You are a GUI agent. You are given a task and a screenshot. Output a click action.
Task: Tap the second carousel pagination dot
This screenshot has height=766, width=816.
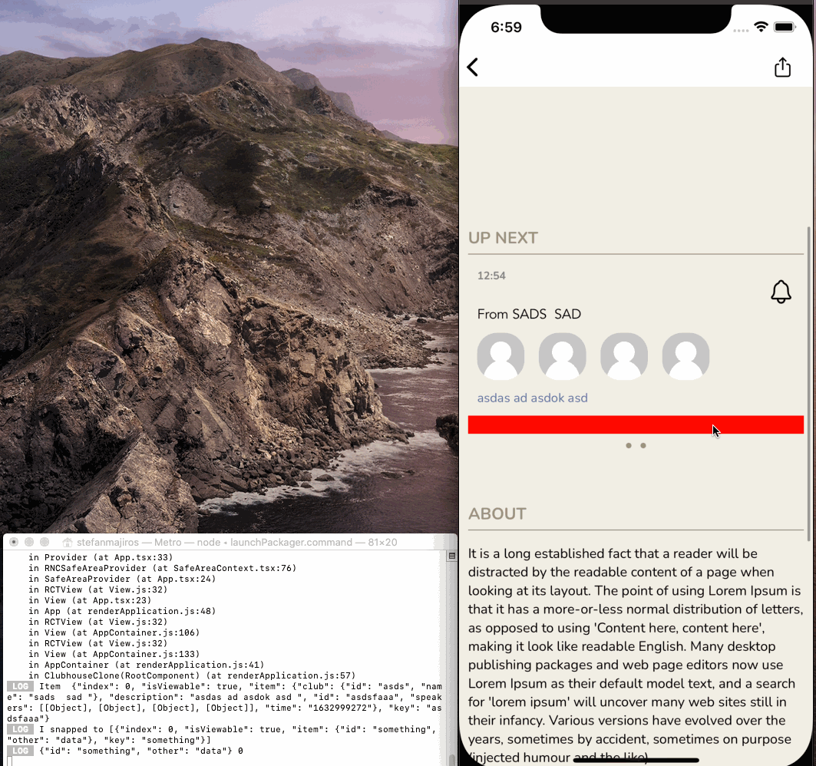[643, 445]
